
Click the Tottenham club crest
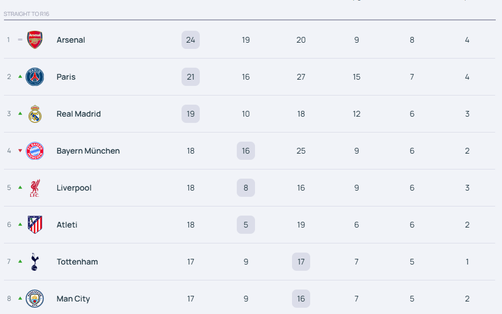coord(35,262)
